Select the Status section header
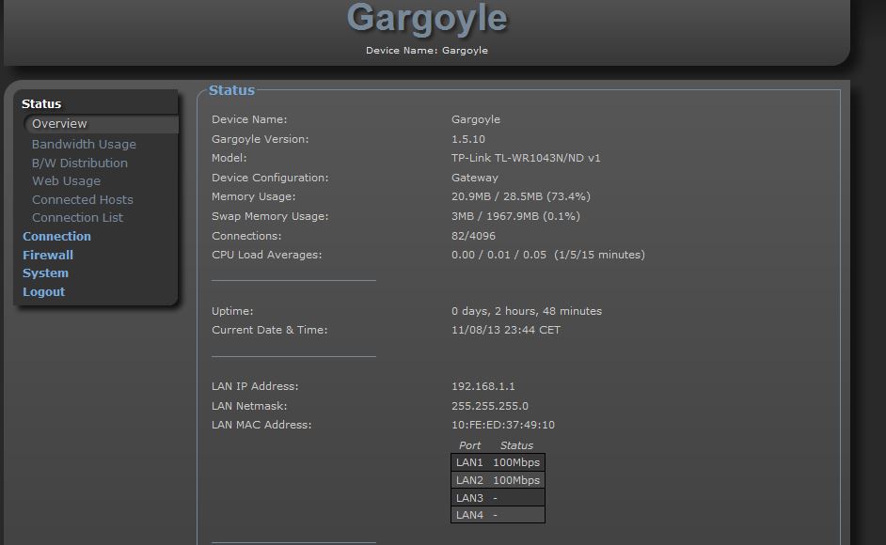886x545 pixels. pyautogui.click(x=43, y=103)
